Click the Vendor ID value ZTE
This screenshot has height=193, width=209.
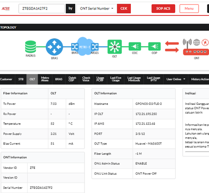(33, 168)
